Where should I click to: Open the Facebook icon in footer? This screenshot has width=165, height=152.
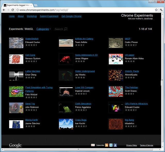click(115, 145)
